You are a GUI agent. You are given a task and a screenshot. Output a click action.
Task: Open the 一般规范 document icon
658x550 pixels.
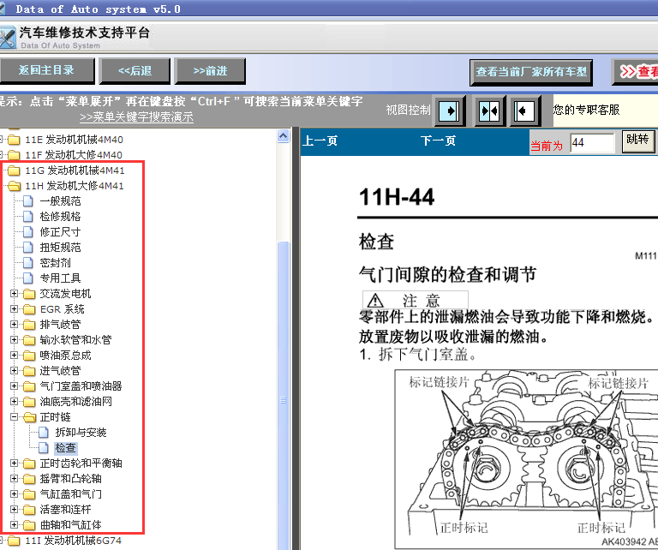28,201
